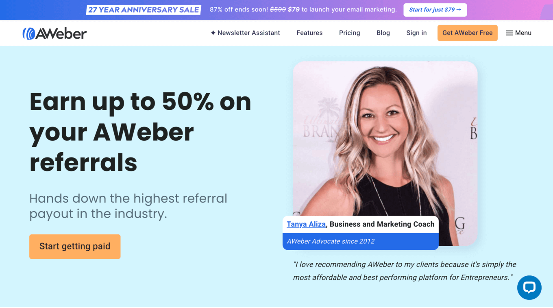553x308 pixels.
Task: Click the headline Earn up to 50%
Action: pos(140,101)
